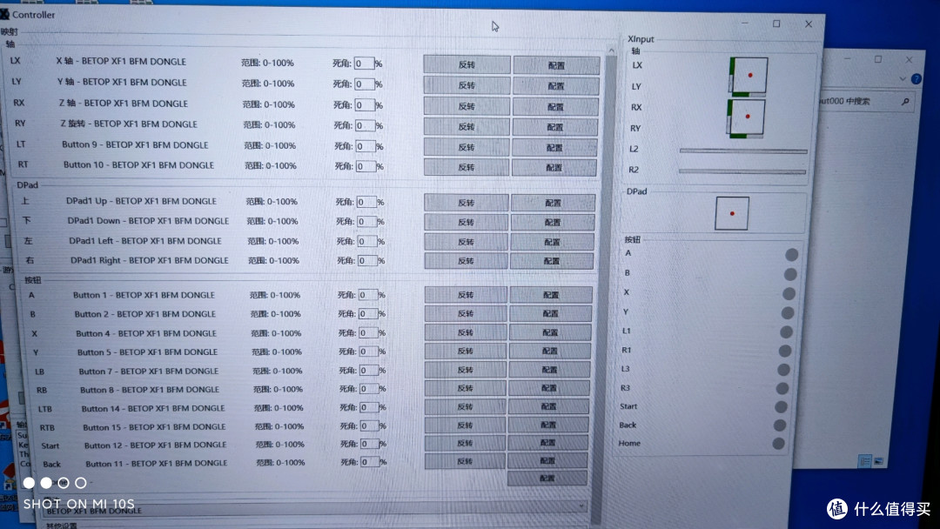Configure the RT Button 10 mapping
This screenshot has height=529, width=940.
coord(554,168)
